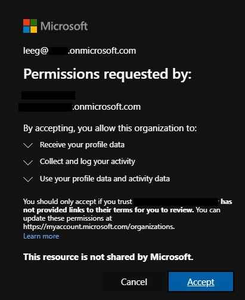Click the 'Collect and log your activity' label
Screen dimensions: 245x300
pyautogui.click(x=88, y=162)
